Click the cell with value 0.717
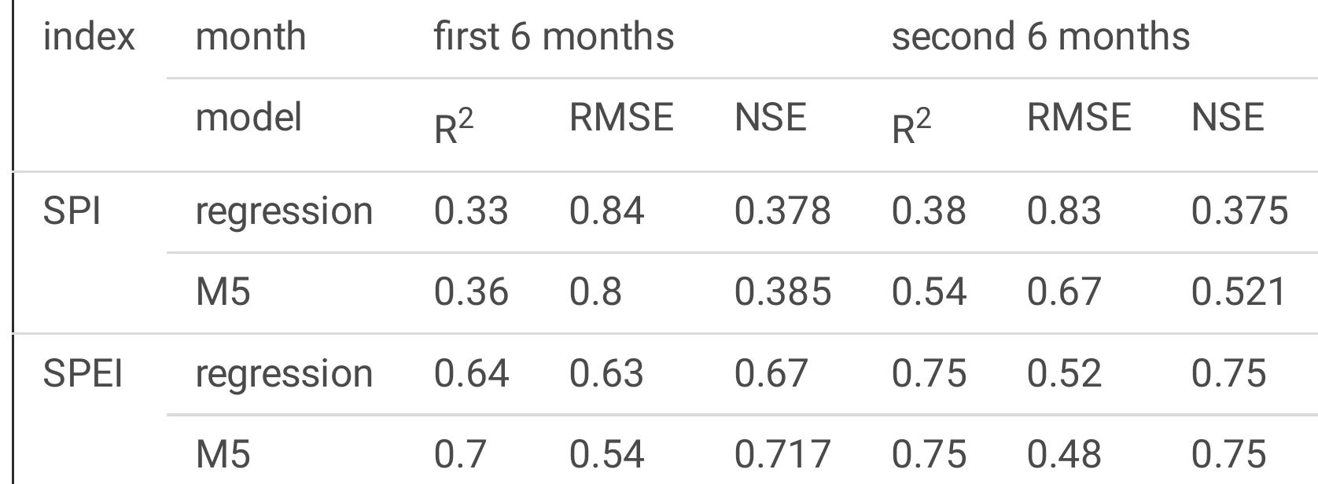1318x484 pixels. coord(782,454)
